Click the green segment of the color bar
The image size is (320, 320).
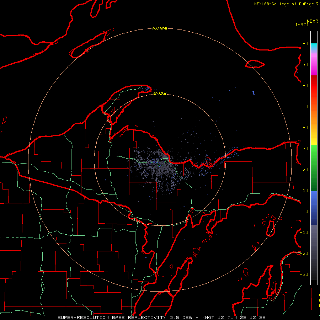[x=314, y=168]
